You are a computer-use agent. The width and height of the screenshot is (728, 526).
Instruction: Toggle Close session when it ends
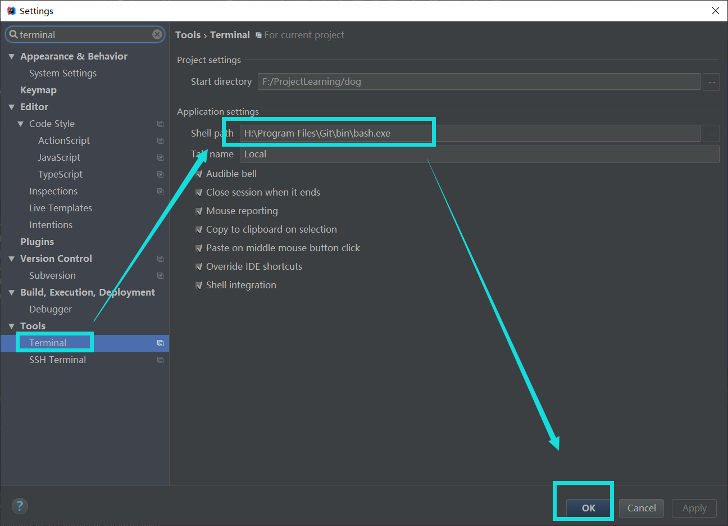pyautogui.click(x=198, y=192)
